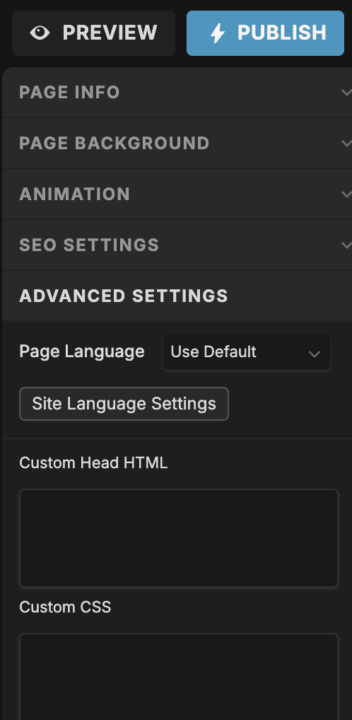Focus the Custom CSS text area
This screenshot has height=720, width=352.
(179, 677)
